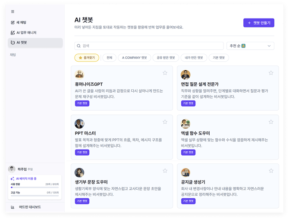The height and width of the screenshot is (219, 289).
Task: Open the 추천 순 sort dropdown
Action: tap(250, 46)
